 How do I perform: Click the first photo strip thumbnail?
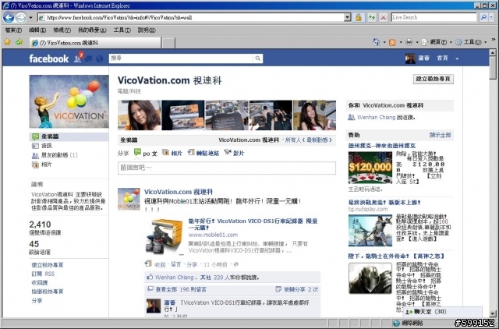pyautogui.click(x=139, y=115)
